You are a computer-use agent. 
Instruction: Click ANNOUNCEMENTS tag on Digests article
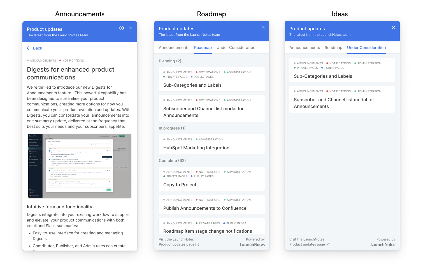pyautogui.click(x=41, y=60)
